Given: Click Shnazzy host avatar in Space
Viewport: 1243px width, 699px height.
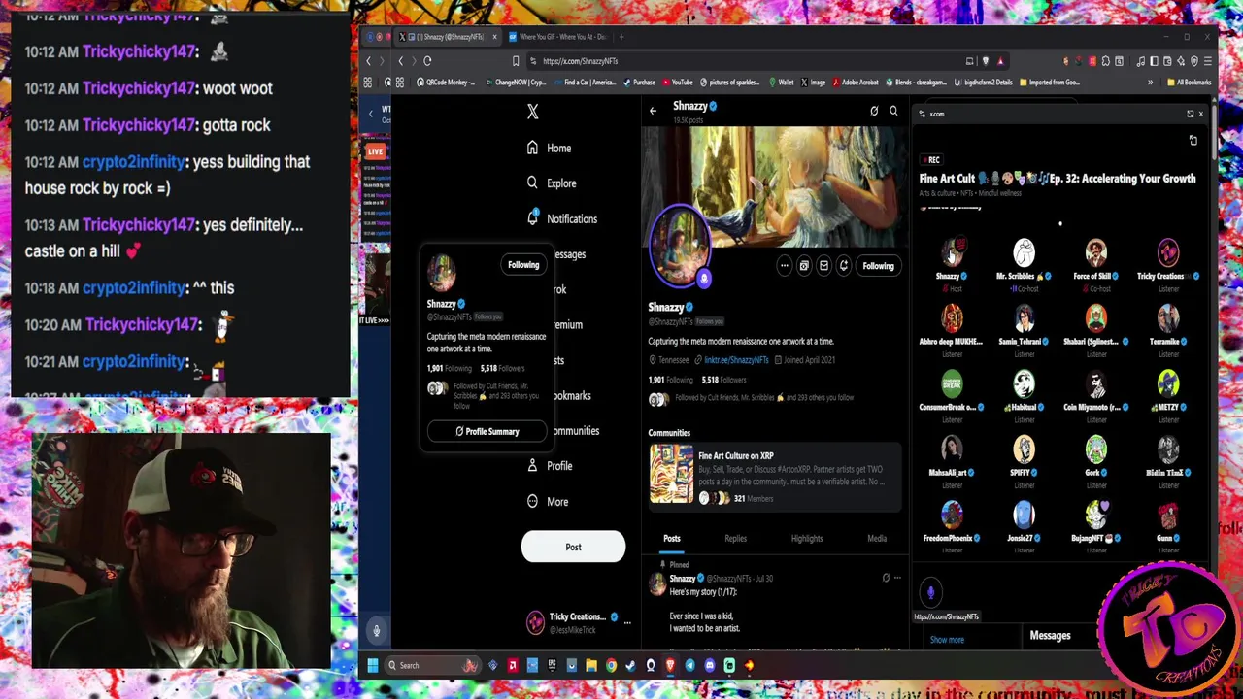Looking at the screenshot, I should click(x=952, y=252).
